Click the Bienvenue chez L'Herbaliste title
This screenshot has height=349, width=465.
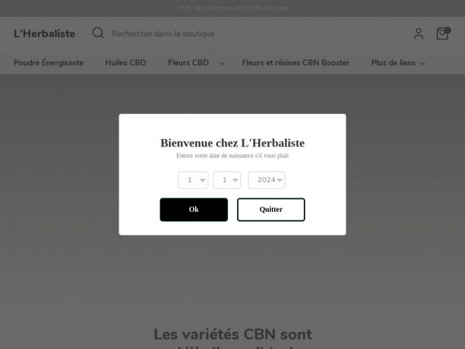point(232,143)
